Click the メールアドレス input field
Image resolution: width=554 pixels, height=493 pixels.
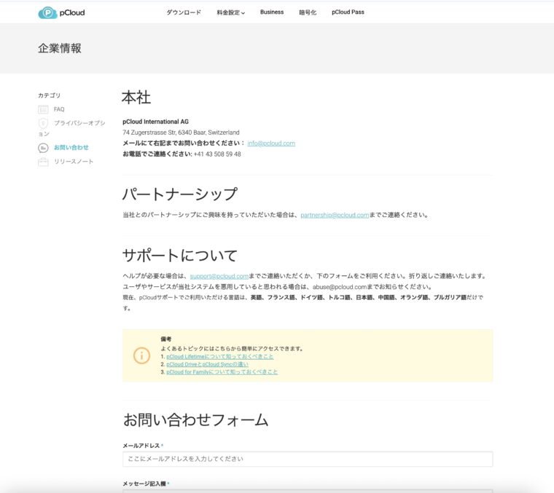click(308, 459)
